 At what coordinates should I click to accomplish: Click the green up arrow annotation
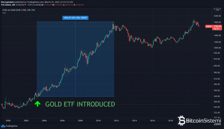pyautogui.click(x=37, y=103)
